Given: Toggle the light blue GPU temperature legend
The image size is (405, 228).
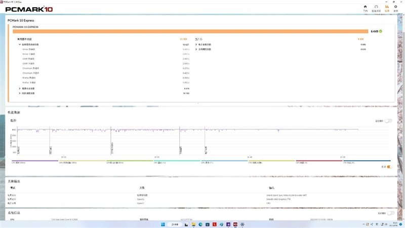Looking at the screenshot, I should [224, 162].
